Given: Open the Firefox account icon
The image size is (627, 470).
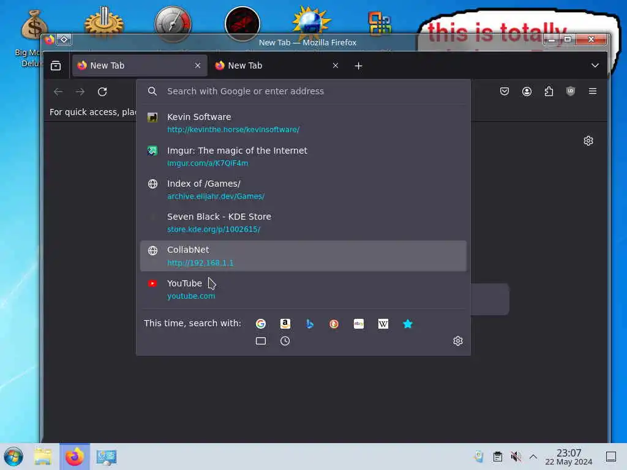Looking at the screenshot, I should tap(527, 92).
